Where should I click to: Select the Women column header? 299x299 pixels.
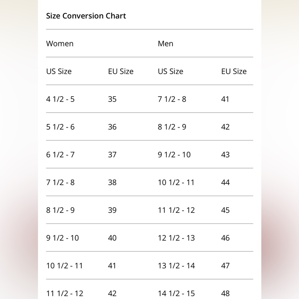pyautogui.click(x=60, y=44)
